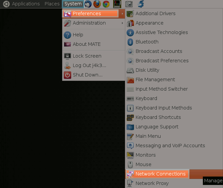Select Network Connections from Preferences
This screenshot has height=188, width=223.
[x=160, y=174]
